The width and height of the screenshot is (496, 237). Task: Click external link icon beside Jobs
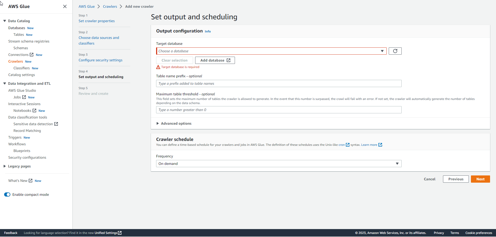pos(24,97)
